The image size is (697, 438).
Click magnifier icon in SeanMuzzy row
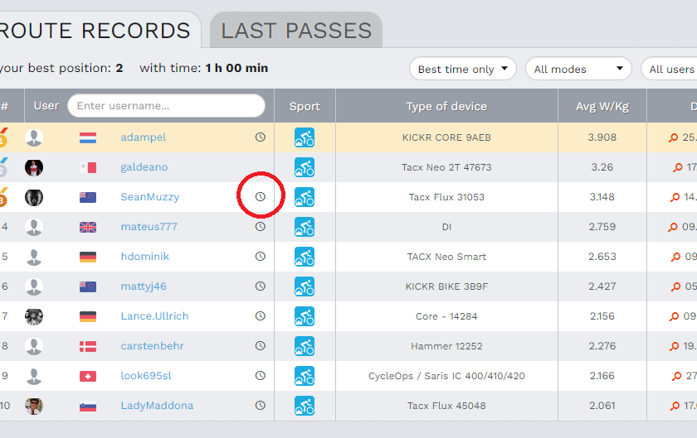[675, 198]
